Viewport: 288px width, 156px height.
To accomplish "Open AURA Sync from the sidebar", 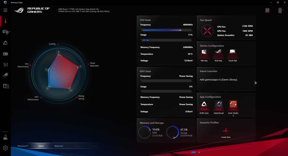I will pyautogui.click(x=5, y=43).
